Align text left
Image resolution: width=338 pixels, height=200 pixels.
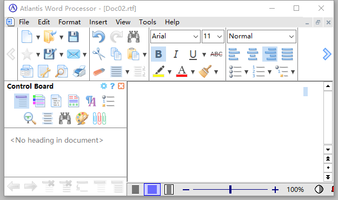[x=234, y=54]
